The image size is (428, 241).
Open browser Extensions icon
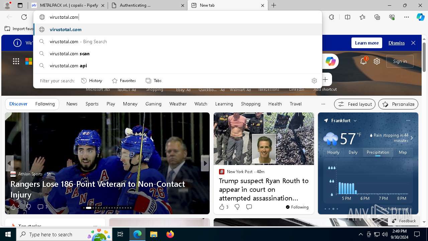point(331,17)
